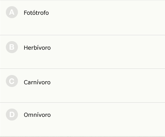Choose option C row as your answer
165x137 pixels.
[x=82, y=86]
